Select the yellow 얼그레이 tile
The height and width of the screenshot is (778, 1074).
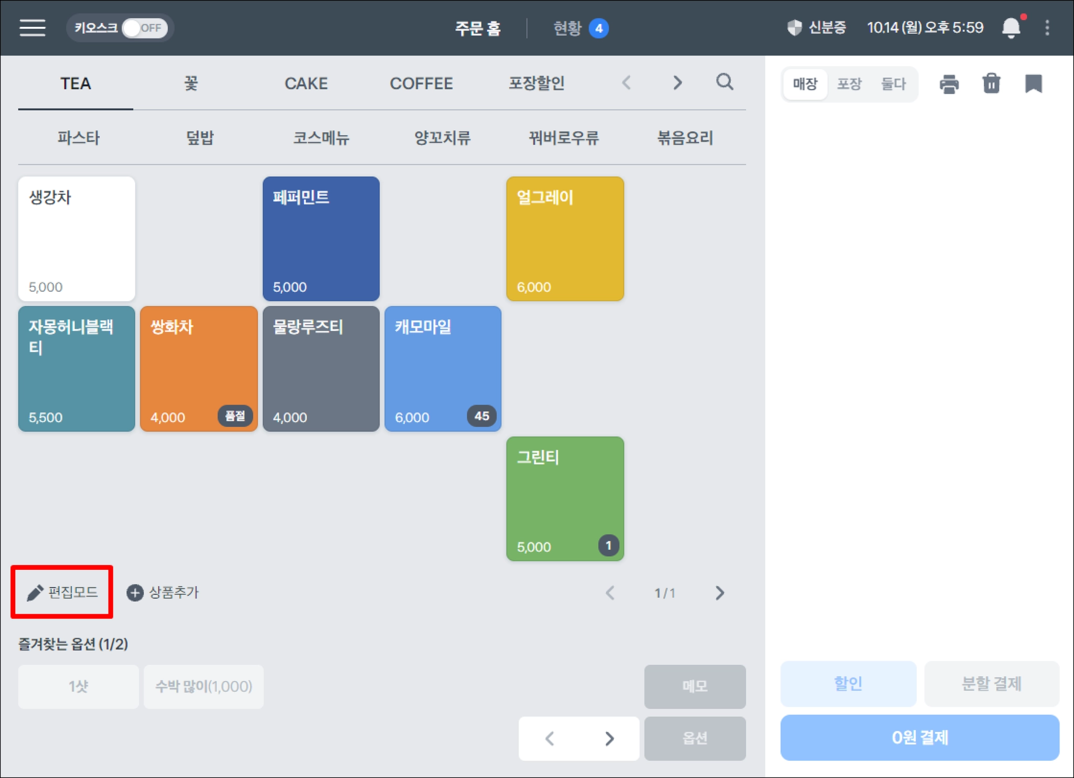pyautogui.click(x=565, y=239)
